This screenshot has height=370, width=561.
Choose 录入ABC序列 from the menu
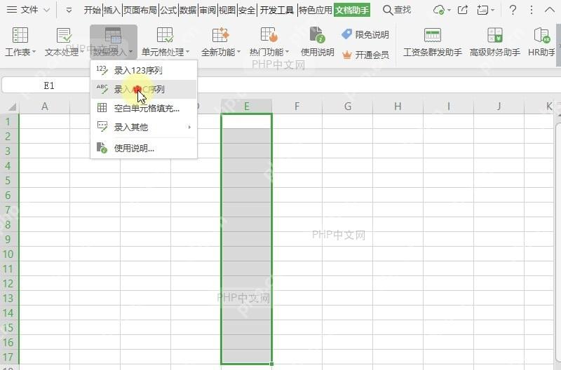(144, 89)
